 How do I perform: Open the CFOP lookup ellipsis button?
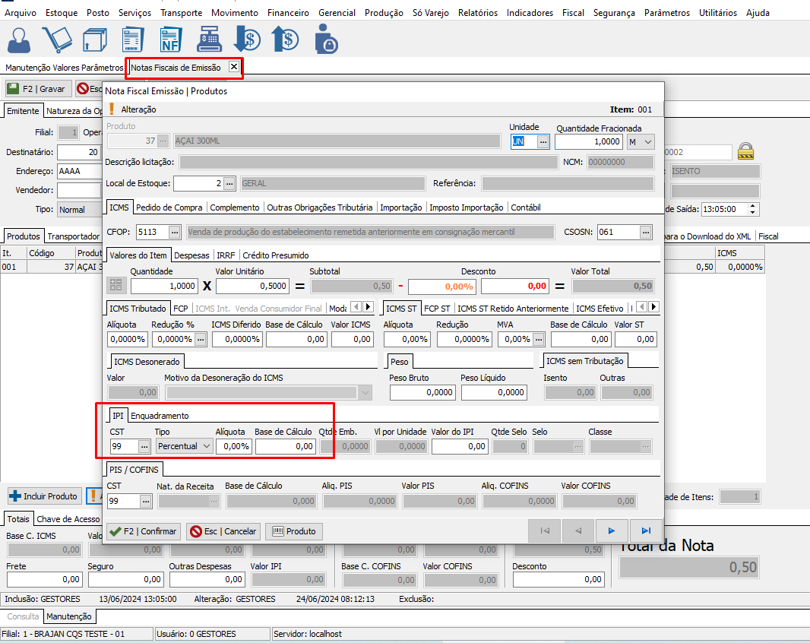tap(174, 232)
